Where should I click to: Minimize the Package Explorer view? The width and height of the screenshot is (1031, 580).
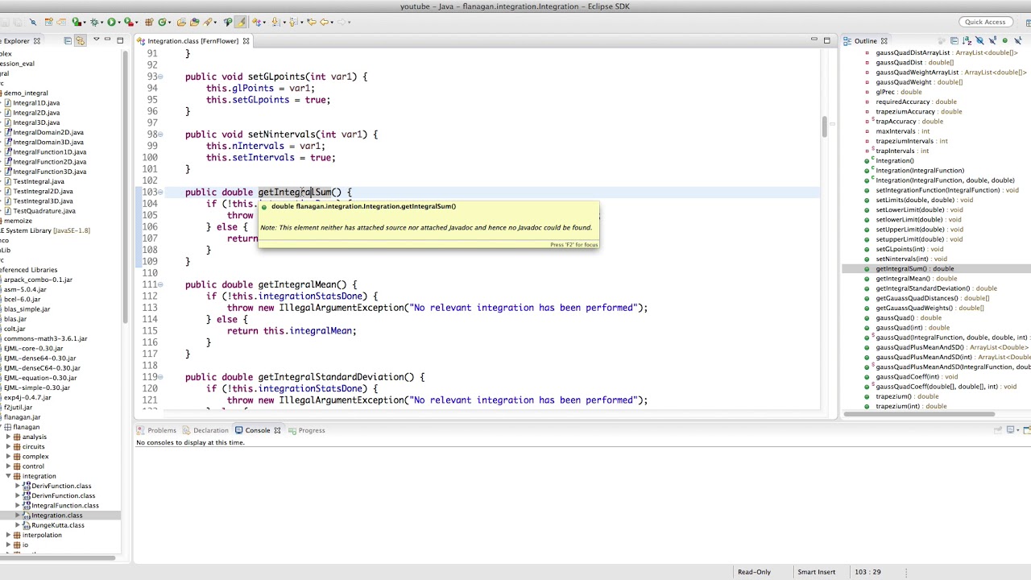107,39
